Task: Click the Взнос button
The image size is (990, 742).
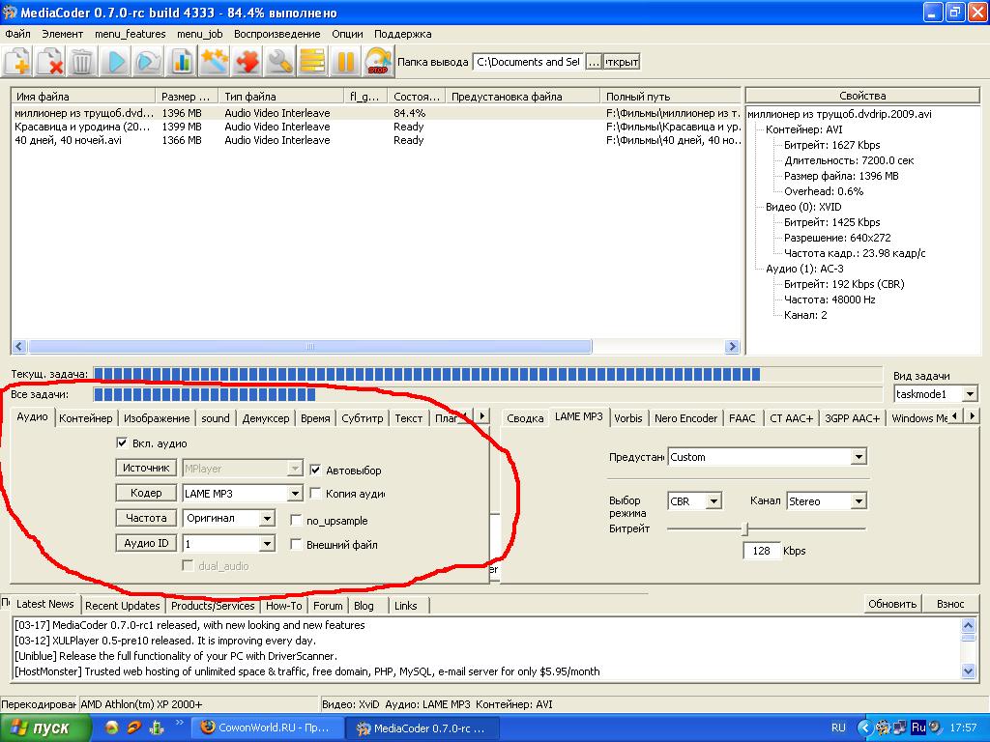Action: [x=950, y=604]
